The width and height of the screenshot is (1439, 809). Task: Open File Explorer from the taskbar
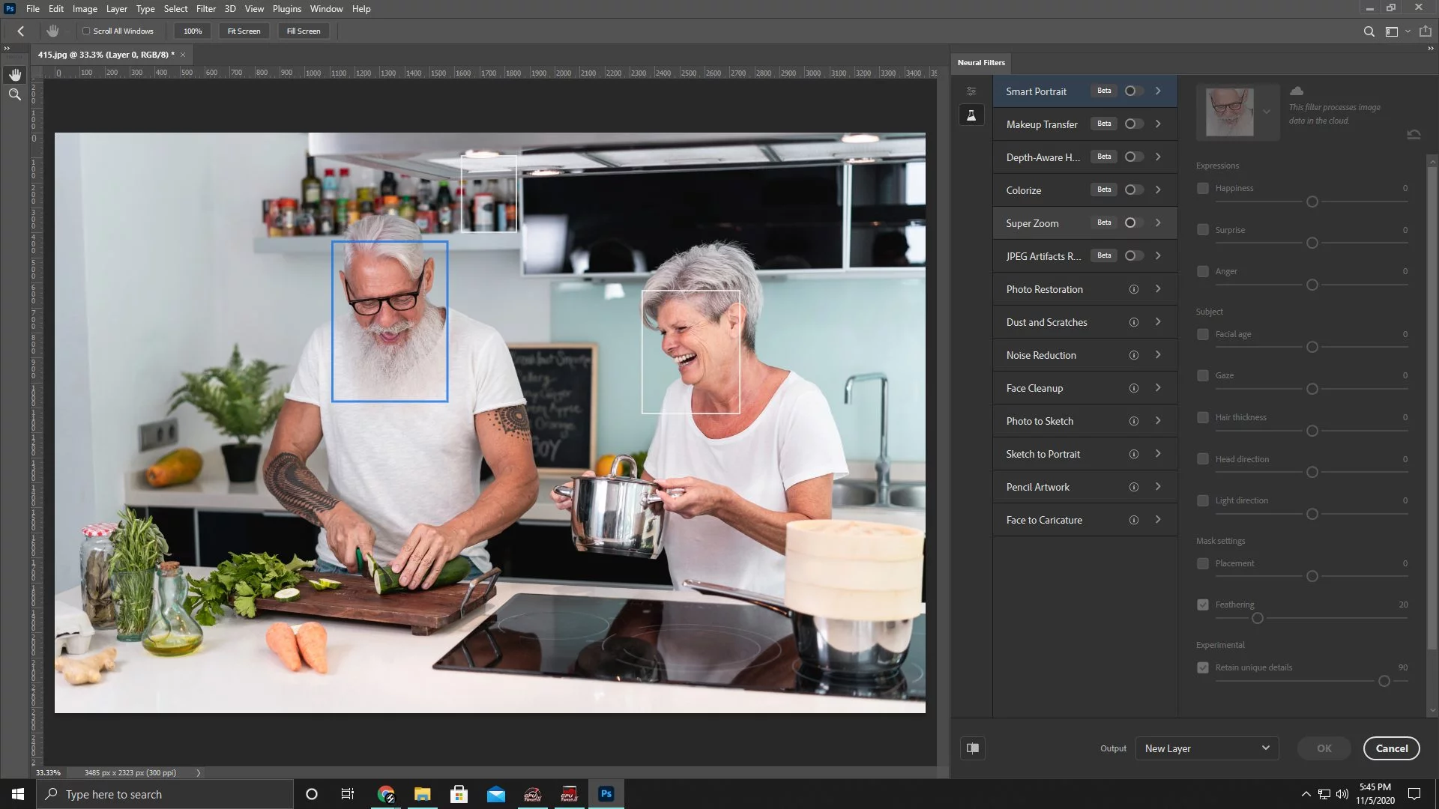423,794
